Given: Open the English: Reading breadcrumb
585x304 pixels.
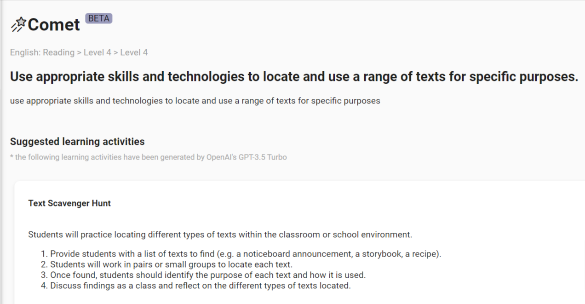Looking at the screenshot, I should point(42,52).
